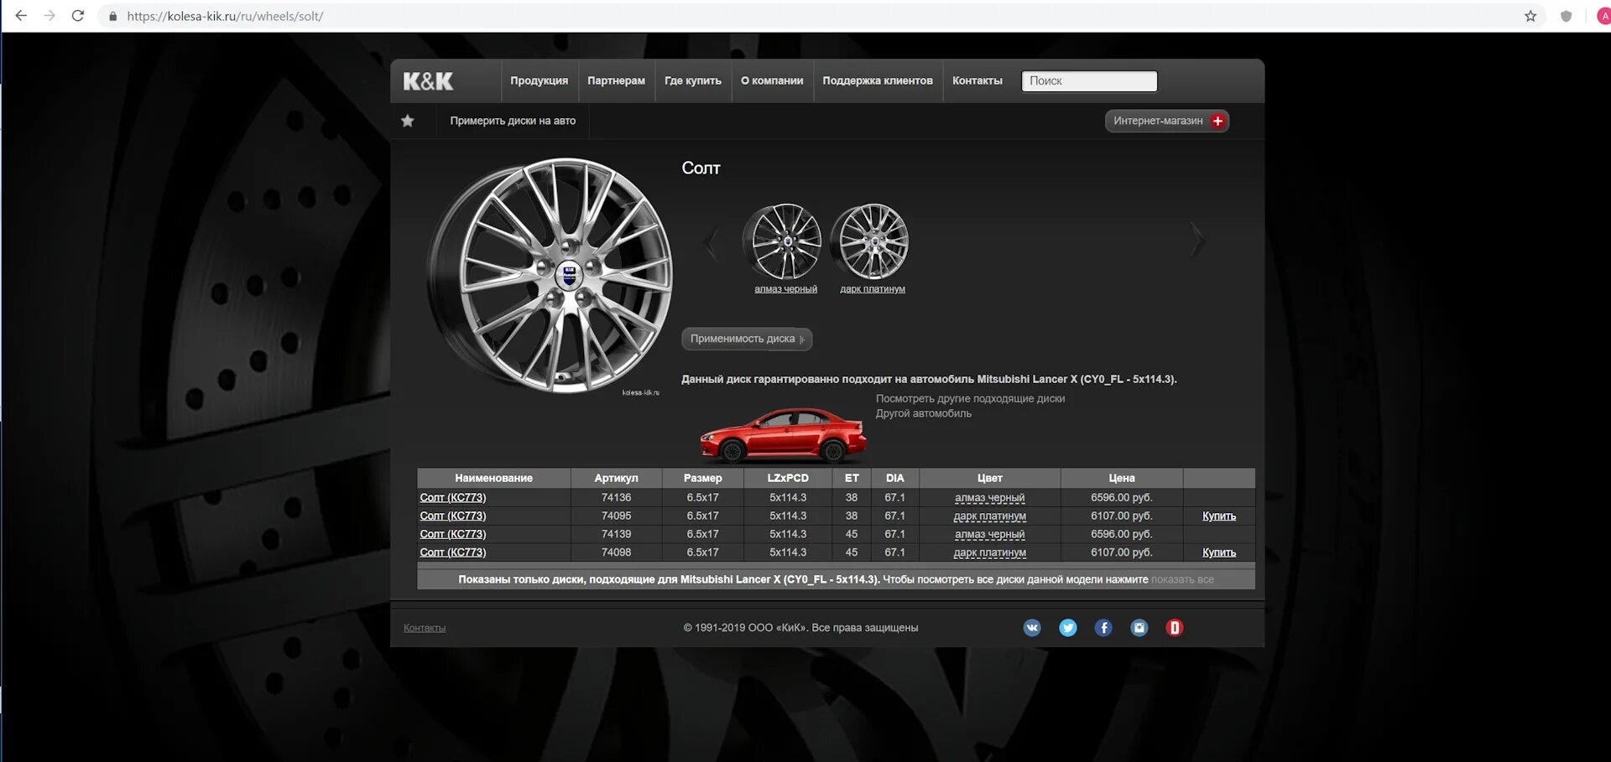
Task: Click the padlock site info icon
Action: [x=112, y=16]
